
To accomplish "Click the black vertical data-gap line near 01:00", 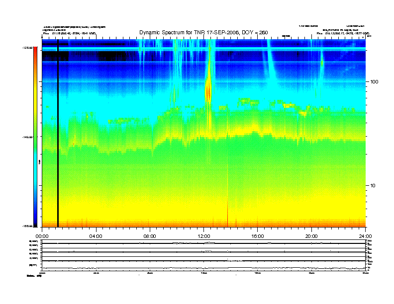I will (x=58, y=133).
